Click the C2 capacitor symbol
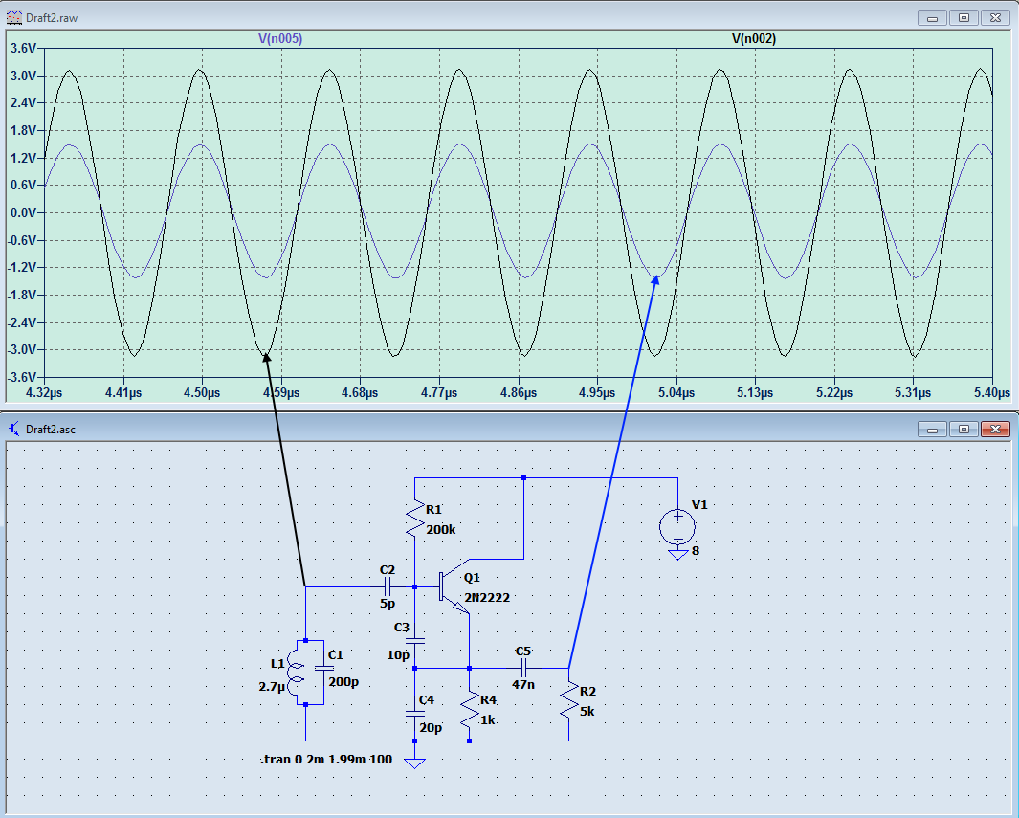The image size is (1019, 818). pos(388,586)
